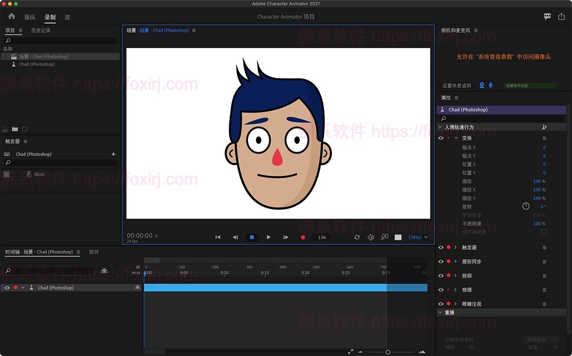Click the 1.0x playback speed button
This screenshot has width=572, height=356.
point(322,237)
